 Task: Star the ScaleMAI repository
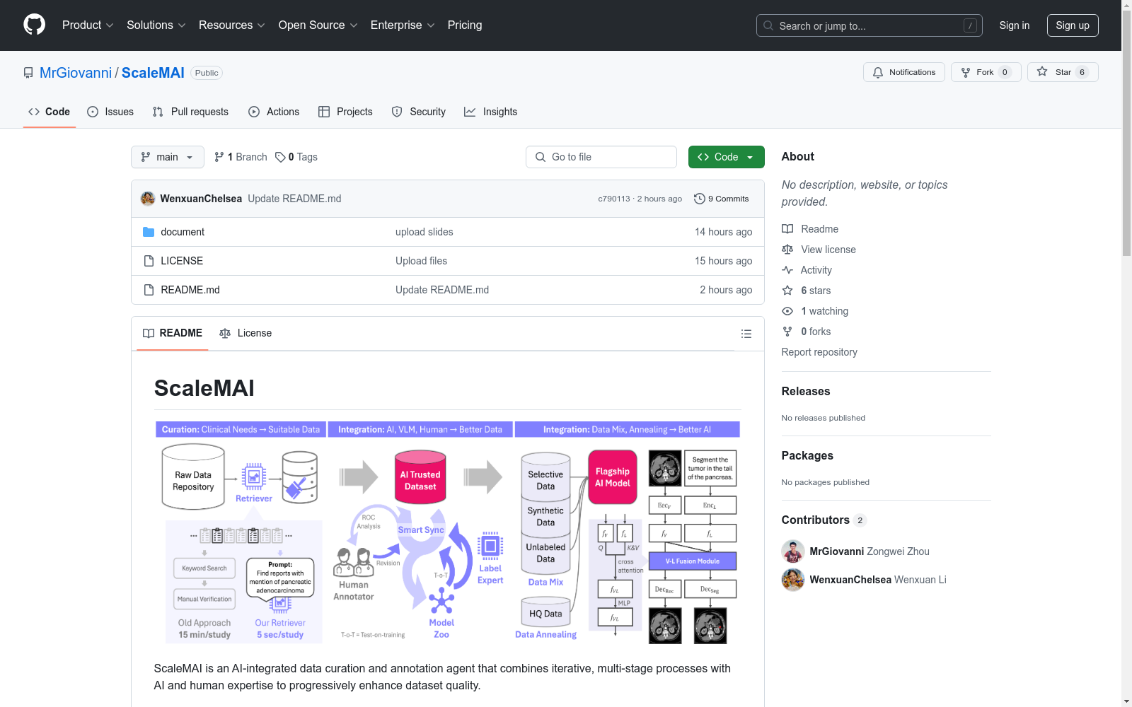1063,72
